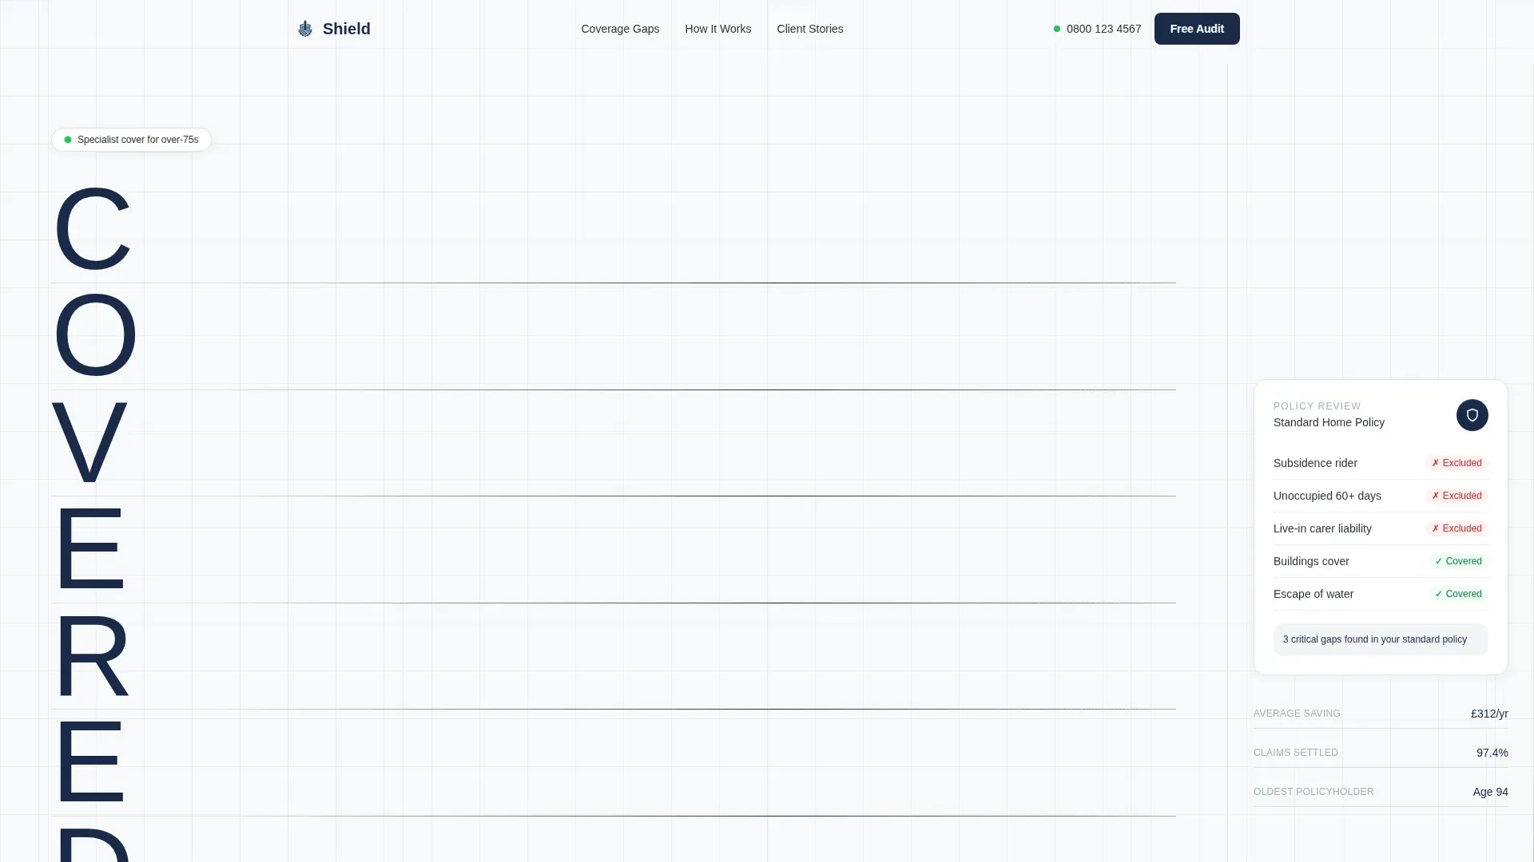The image size is (1534, 862).
Task: Click the Excluded badge for Live-in carer liability
Action: 1457,528
